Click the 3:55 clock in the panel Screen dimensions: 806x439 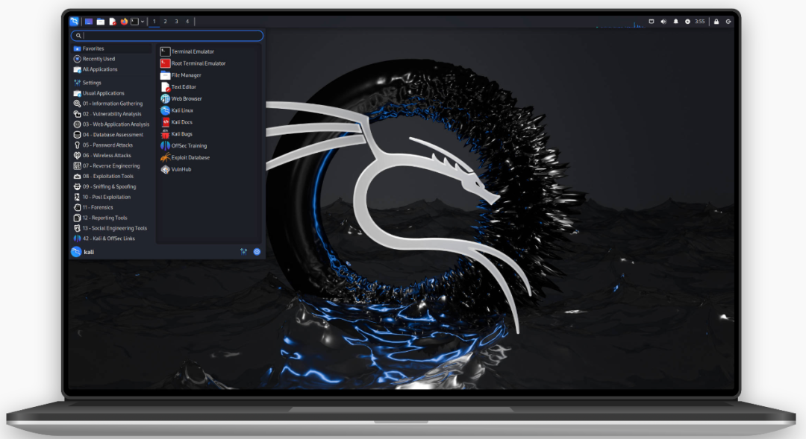click(699, 22)
